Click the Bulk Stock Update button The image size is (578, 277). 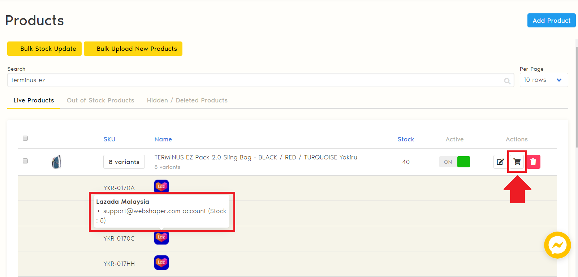coord(44,49)
